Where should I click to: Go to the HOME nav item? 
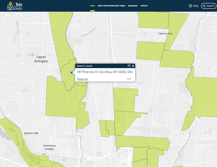92,6
